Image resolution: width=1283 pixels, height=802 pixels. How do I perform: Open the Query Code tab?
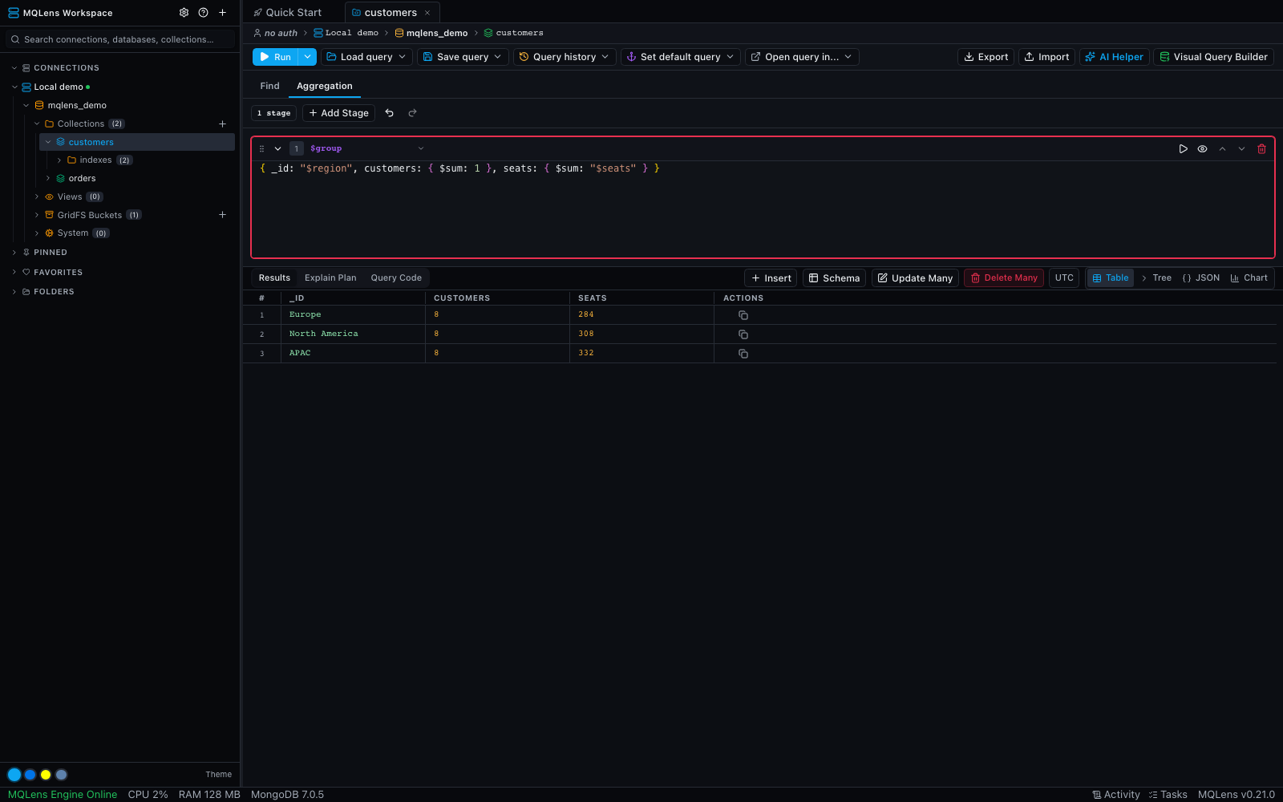pos(396,277)
